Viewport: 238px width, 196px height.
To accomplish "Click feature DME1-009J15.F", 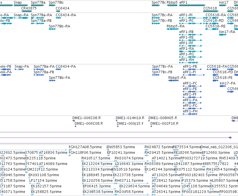I will (118, 126).
